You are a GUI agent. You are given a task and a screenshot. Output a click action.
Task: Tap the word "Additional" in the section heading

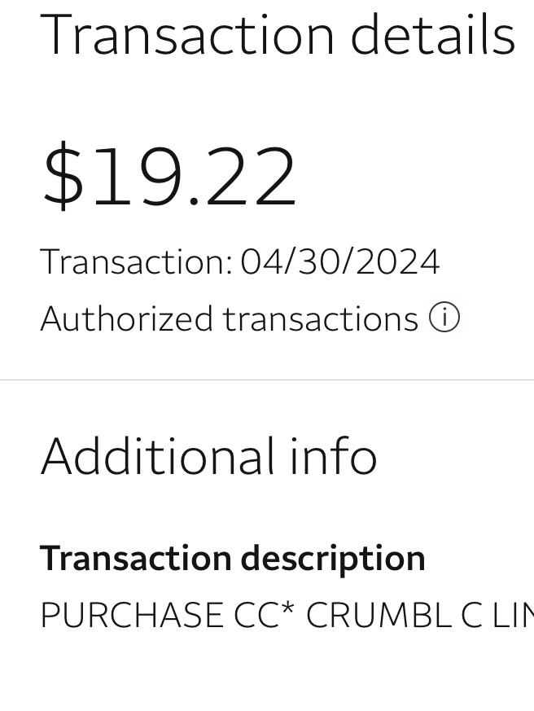158,456
